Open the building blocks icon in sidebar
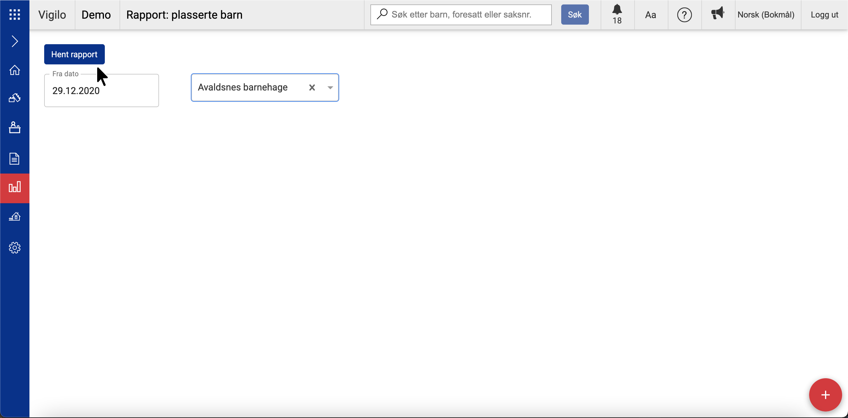The width and height of the screenshot is (848, 418). (x=14, y=98)
